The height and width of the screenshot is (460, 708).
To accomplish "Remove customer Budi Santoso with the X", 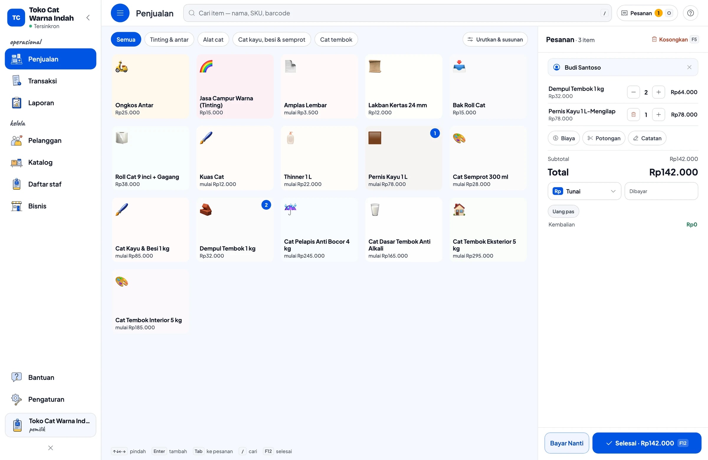I will tap(689, 67).
